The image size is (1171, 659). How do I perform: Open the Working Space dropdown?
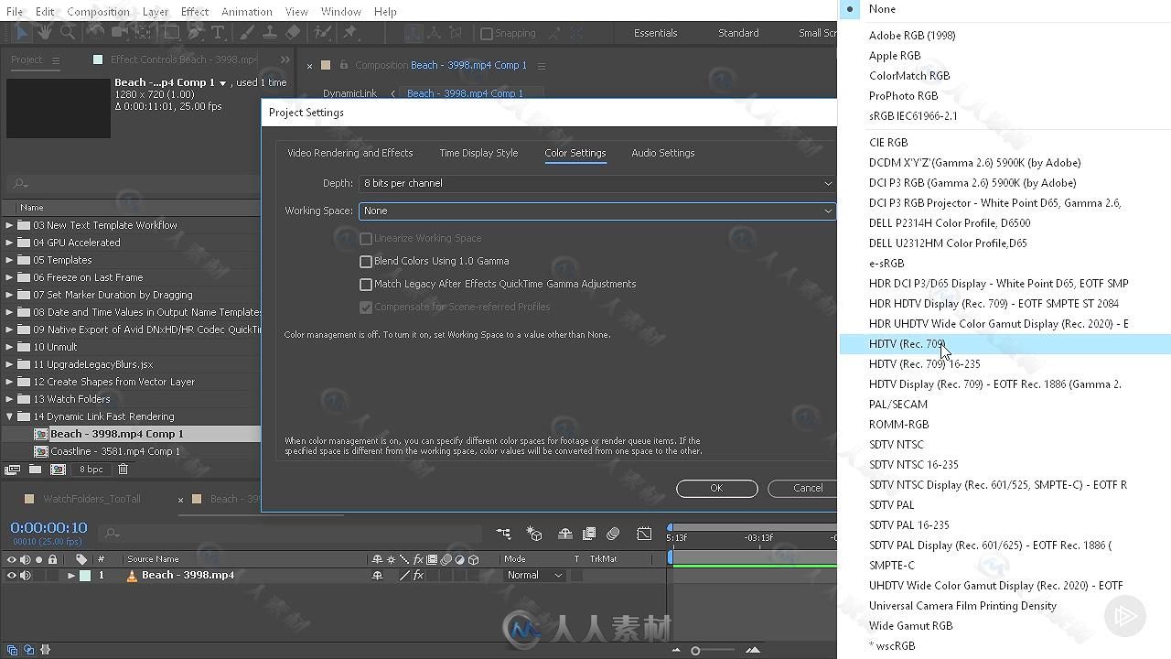(x=597, y=211)
